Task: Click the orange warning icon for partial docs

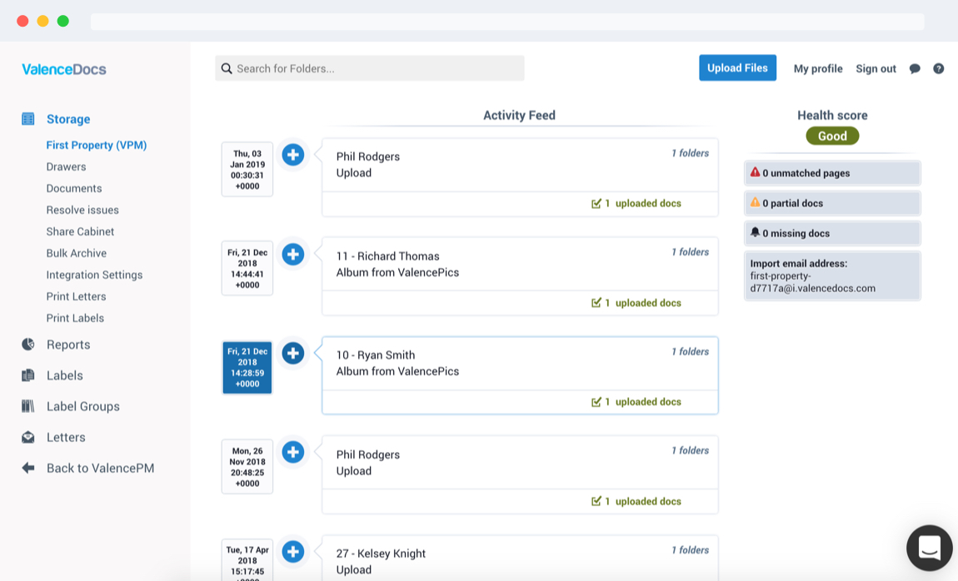Action: point(756,202)
